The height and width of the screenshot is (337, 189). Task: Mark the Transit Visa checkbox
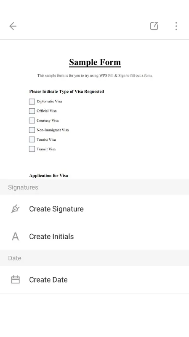tap(32, 149)
